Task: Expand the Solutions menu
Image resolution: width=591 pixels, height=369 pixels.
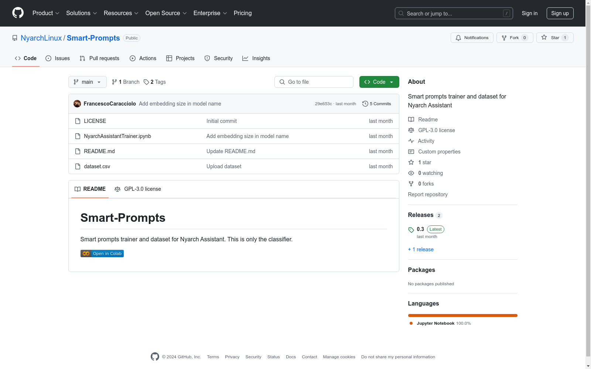Action: coord(82,13)
